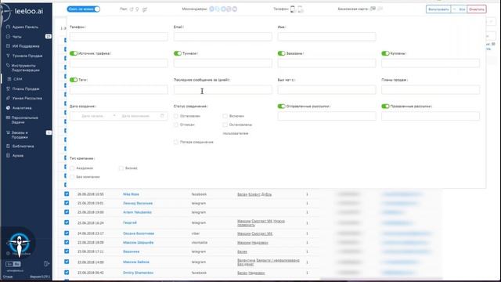Toggle the Теги switch
This screenshot has width=501, height=282.
pos(74,80)
